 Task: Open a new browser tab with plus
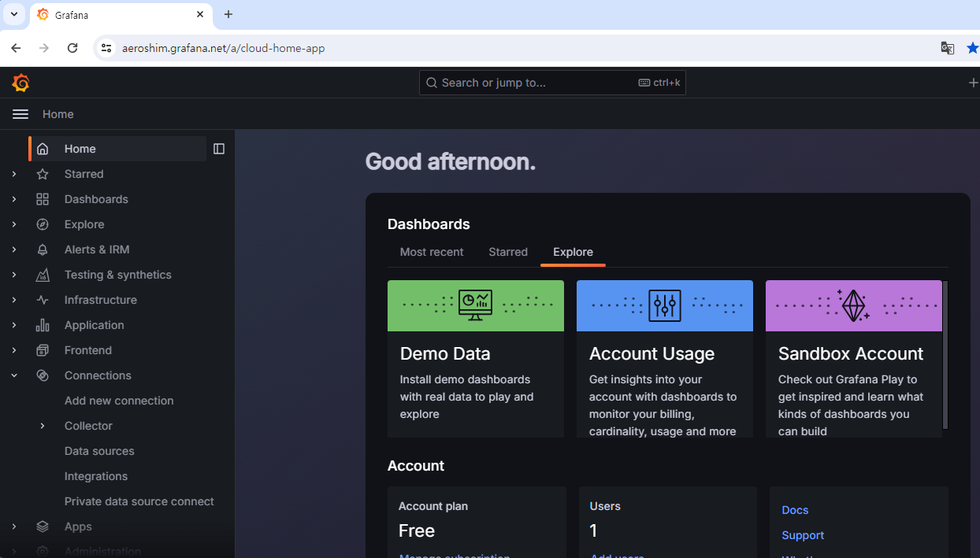coord(228,14)
